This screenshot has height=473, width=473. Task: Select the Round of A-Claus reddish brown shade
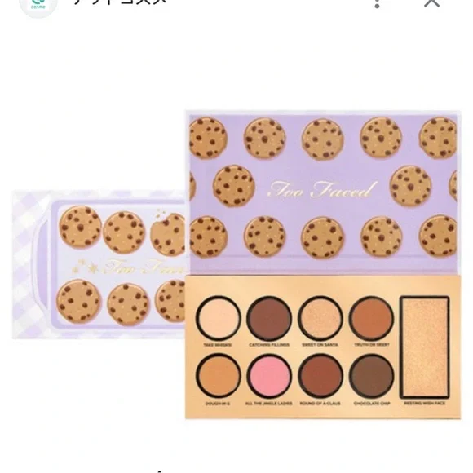tap(320, 376)
